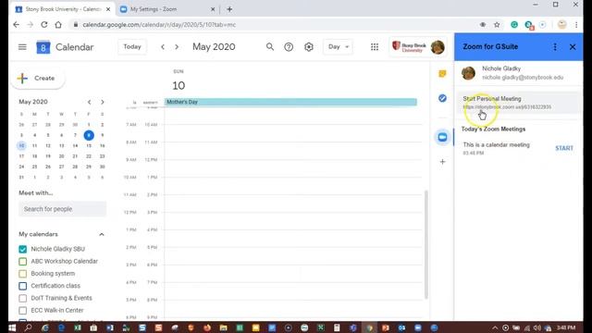Image resolution: width=592 pixels, height=333 pixels.
Task: Start the calendar meeting via START
Action: (564, 148)
